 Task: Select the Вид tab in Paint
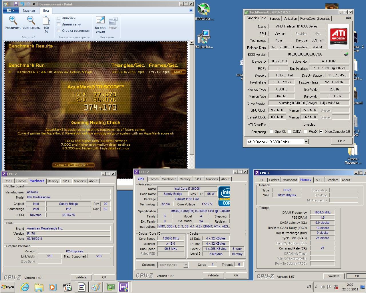click(x=46, y=11)
